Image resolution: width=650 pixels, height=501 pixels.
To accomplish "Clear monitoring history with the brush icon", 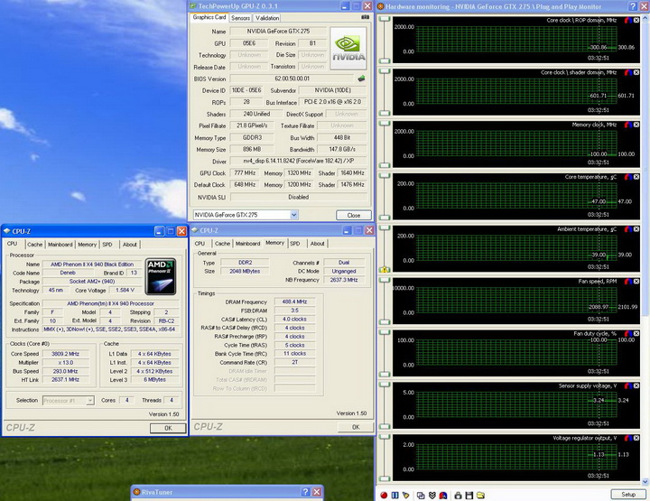I will tap(406, 496).
